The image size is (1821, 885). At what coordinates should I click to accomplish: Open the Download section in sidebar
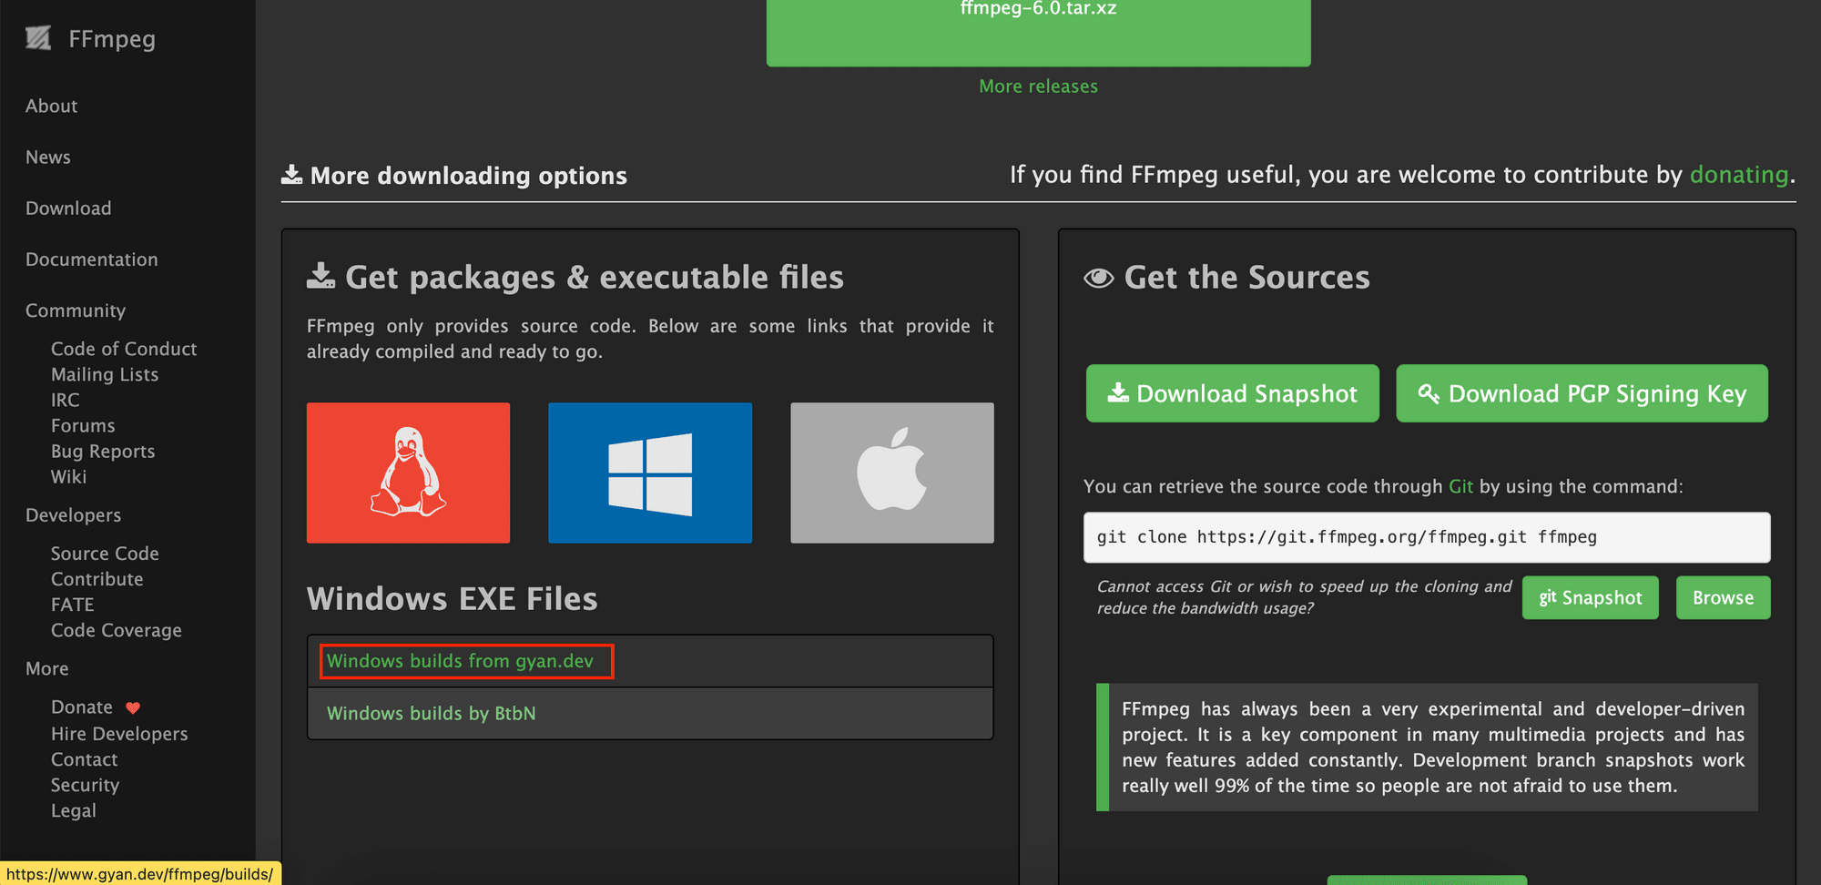[67, 208]
